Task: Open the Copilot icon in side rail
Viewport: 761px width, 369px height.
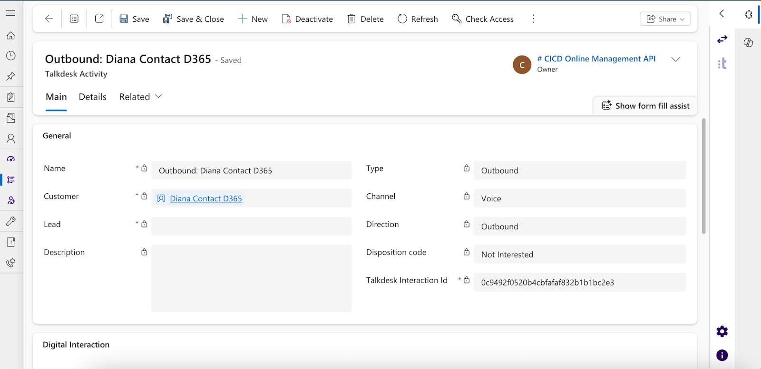Action: coord(748,43)
